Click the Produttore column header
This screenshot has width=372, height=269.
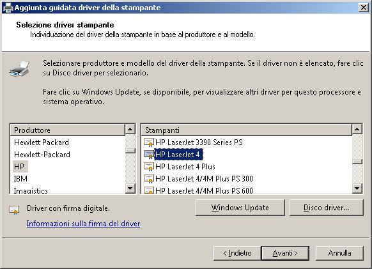pos(67,130)
